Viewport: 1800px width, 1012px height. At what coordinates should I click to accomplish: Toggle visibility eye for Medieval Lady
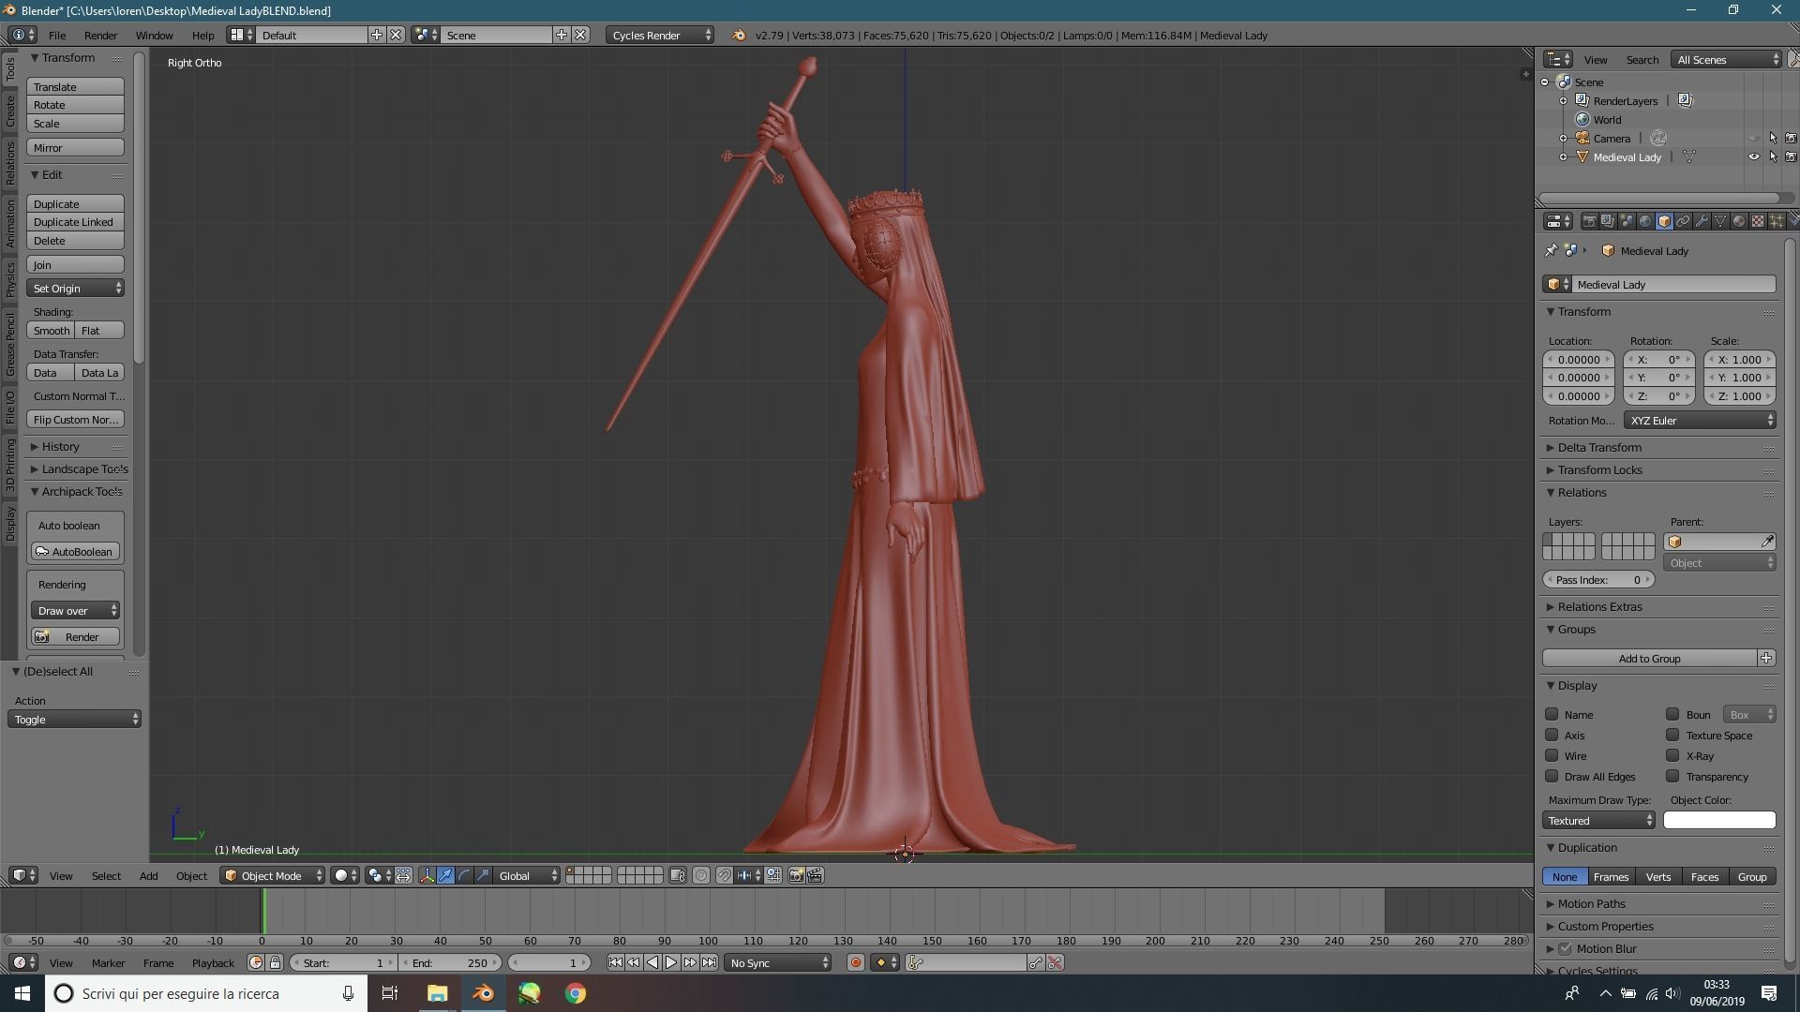click(1754, 156)
